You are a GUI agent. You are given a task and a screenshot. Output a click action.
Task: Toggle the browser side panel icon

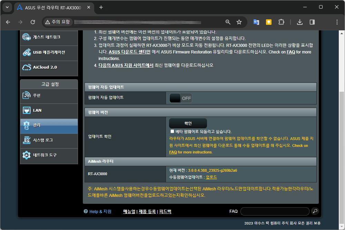(312, 22)
